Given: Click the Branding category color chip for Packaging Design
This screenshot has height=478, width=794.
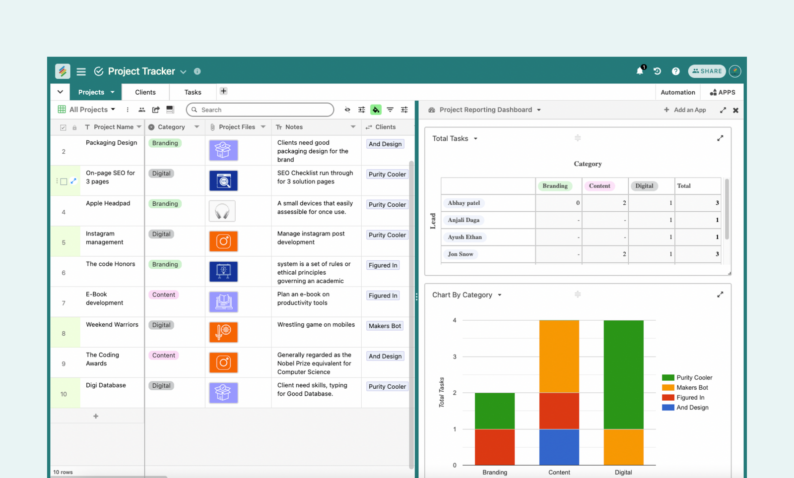Looking at the screenshot, I should (165, 143).
